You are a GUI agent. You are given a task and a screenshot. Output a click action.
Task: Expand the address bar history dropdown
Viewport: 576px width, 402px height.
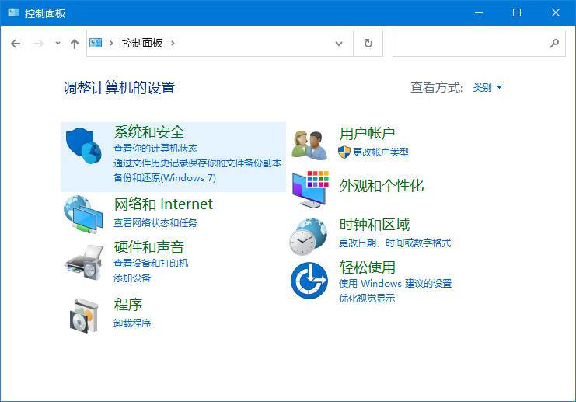click(339, 44)
